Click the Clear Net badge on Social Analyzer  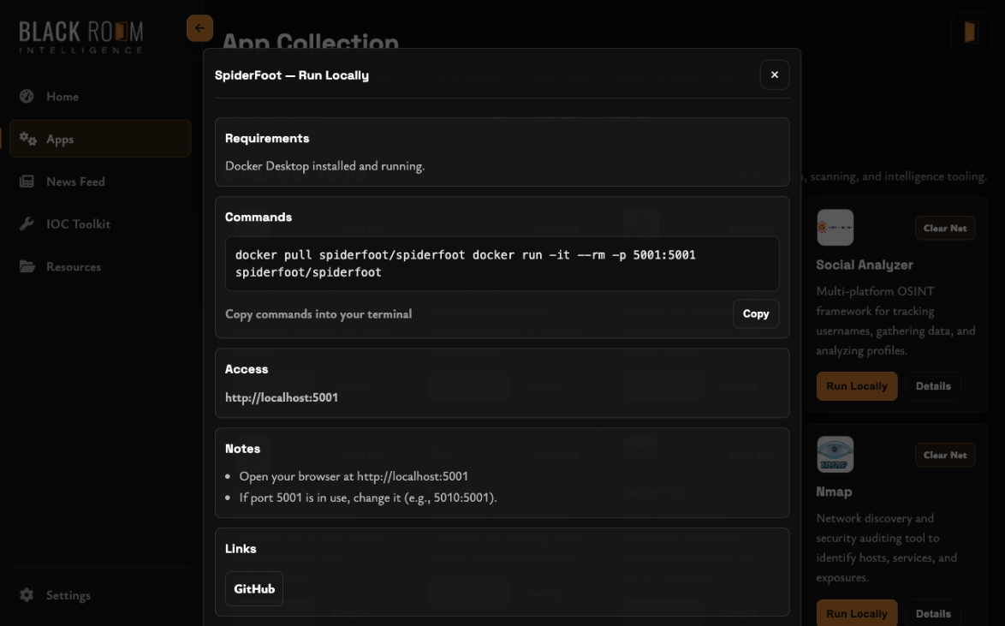[945, 228]
